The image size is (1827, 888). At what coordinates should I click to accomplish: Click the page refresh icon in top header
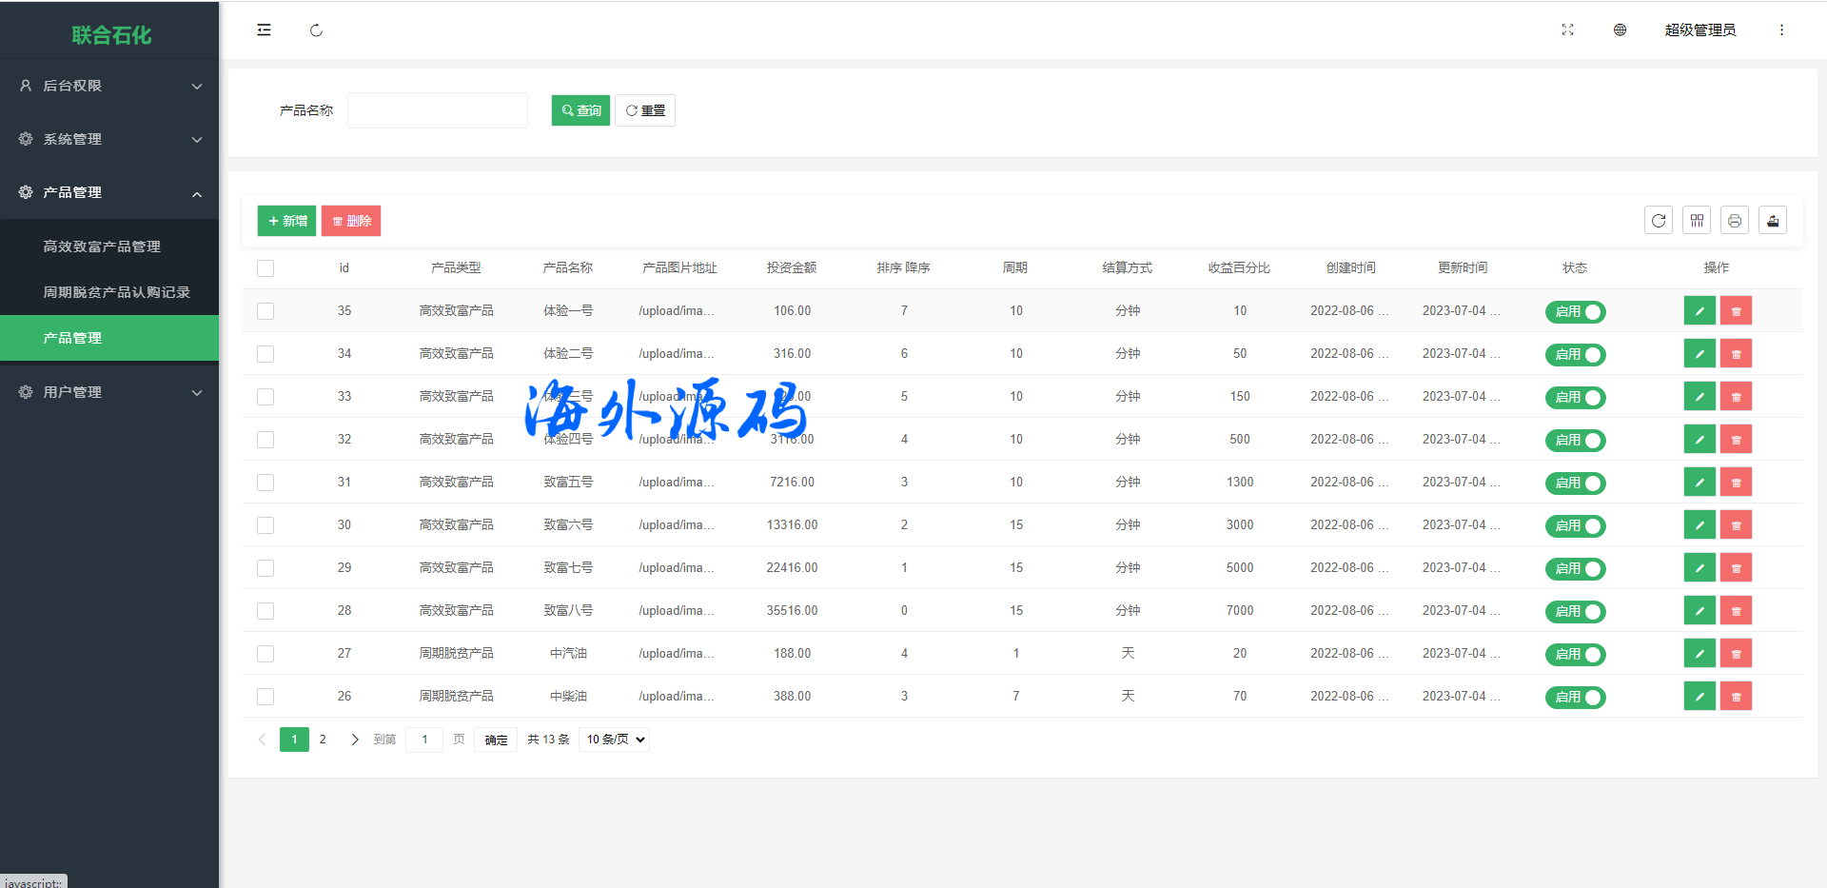pyautogui.click(x=316, y=30)
